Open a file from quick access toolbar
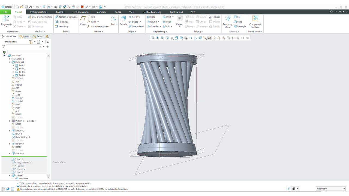 (x=21, y=7)
